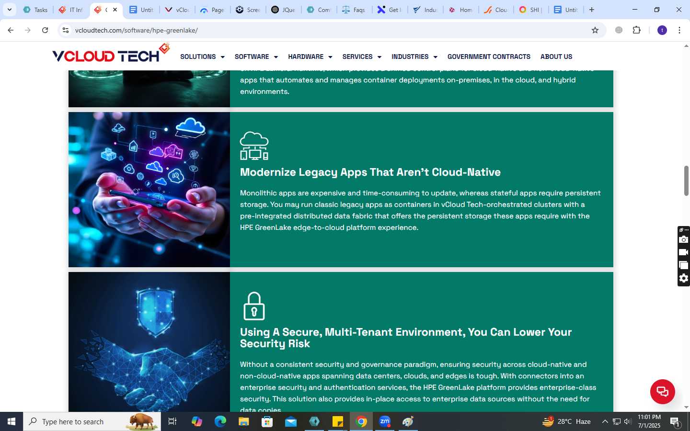Image resolution: width=690 pixels, height=431 pixels.
Task: Click the browser back arrow
Action: (x=11, y=30)
